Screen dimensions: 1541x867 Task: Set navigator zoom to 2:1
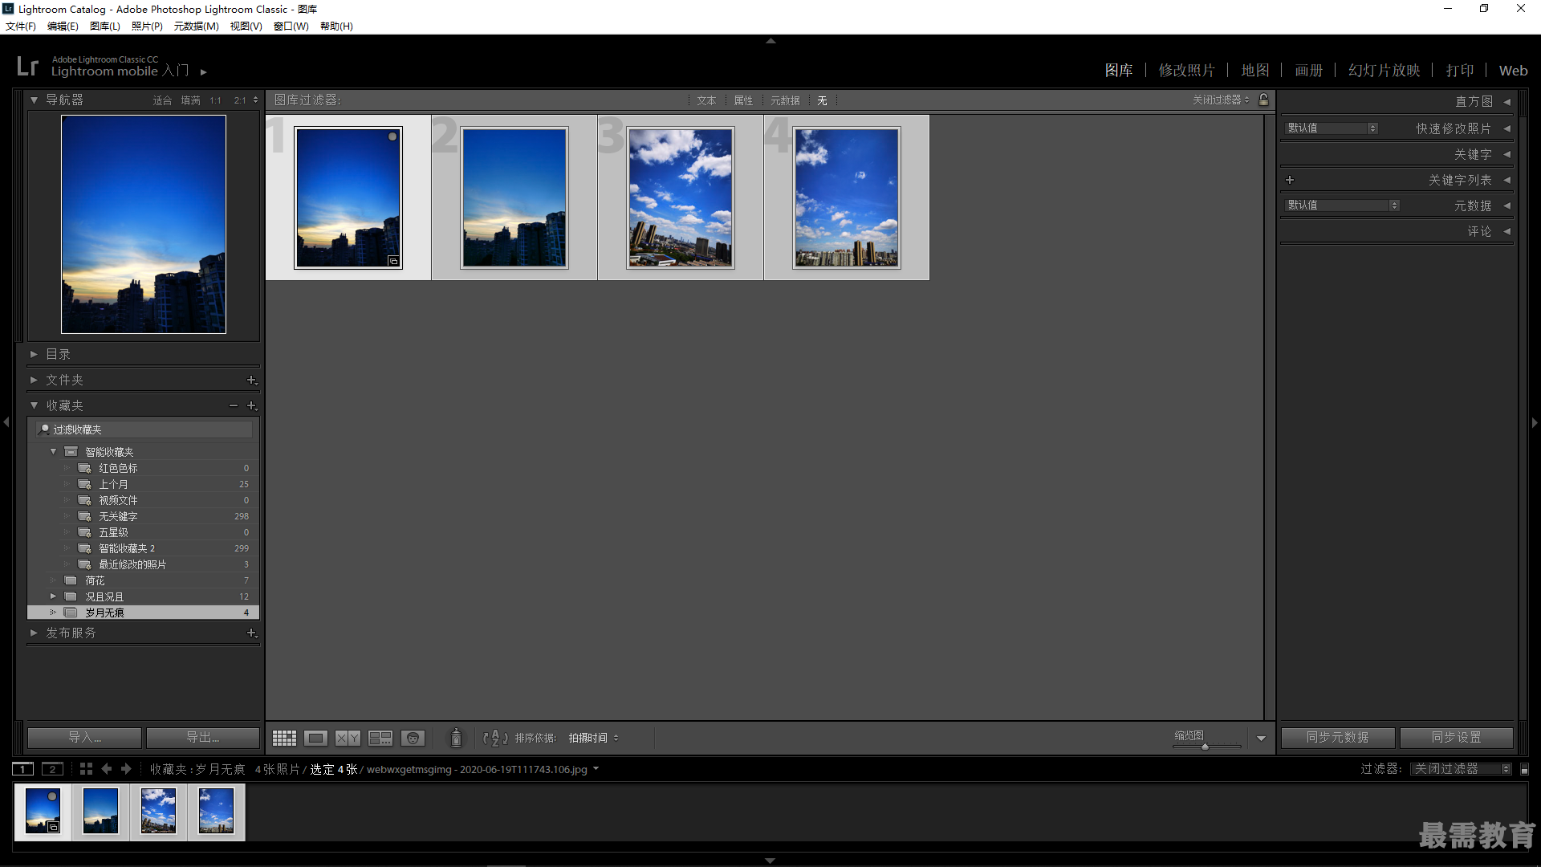click(x=240, y=100)
